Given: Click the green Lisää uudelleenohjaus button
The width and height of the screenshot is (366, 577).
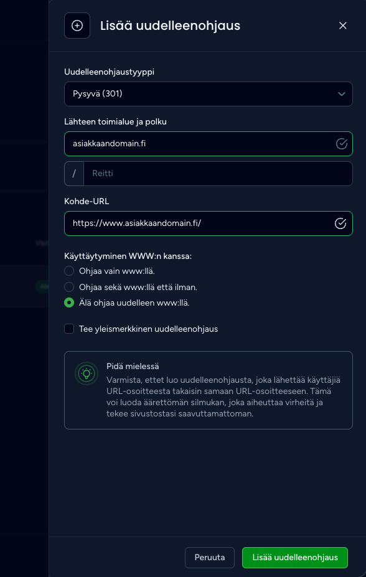Looking at the screenshot, I should pos(295,558).
